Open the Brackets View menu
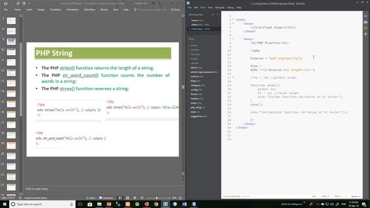370x208 pixels. pyautogui.click(x=210, y=8)
